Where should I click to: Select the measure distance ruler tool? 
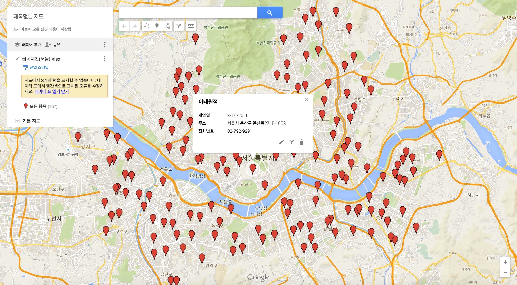pos(191,26)
